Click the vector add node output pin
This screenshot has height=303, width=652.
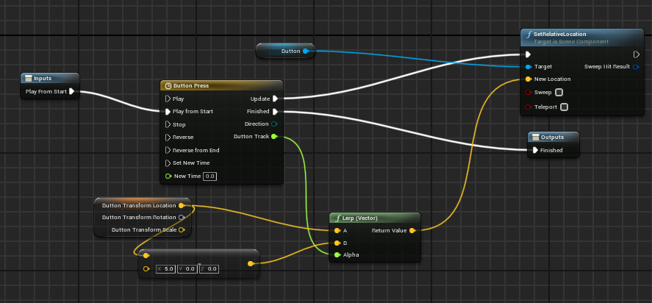[251, 263]
